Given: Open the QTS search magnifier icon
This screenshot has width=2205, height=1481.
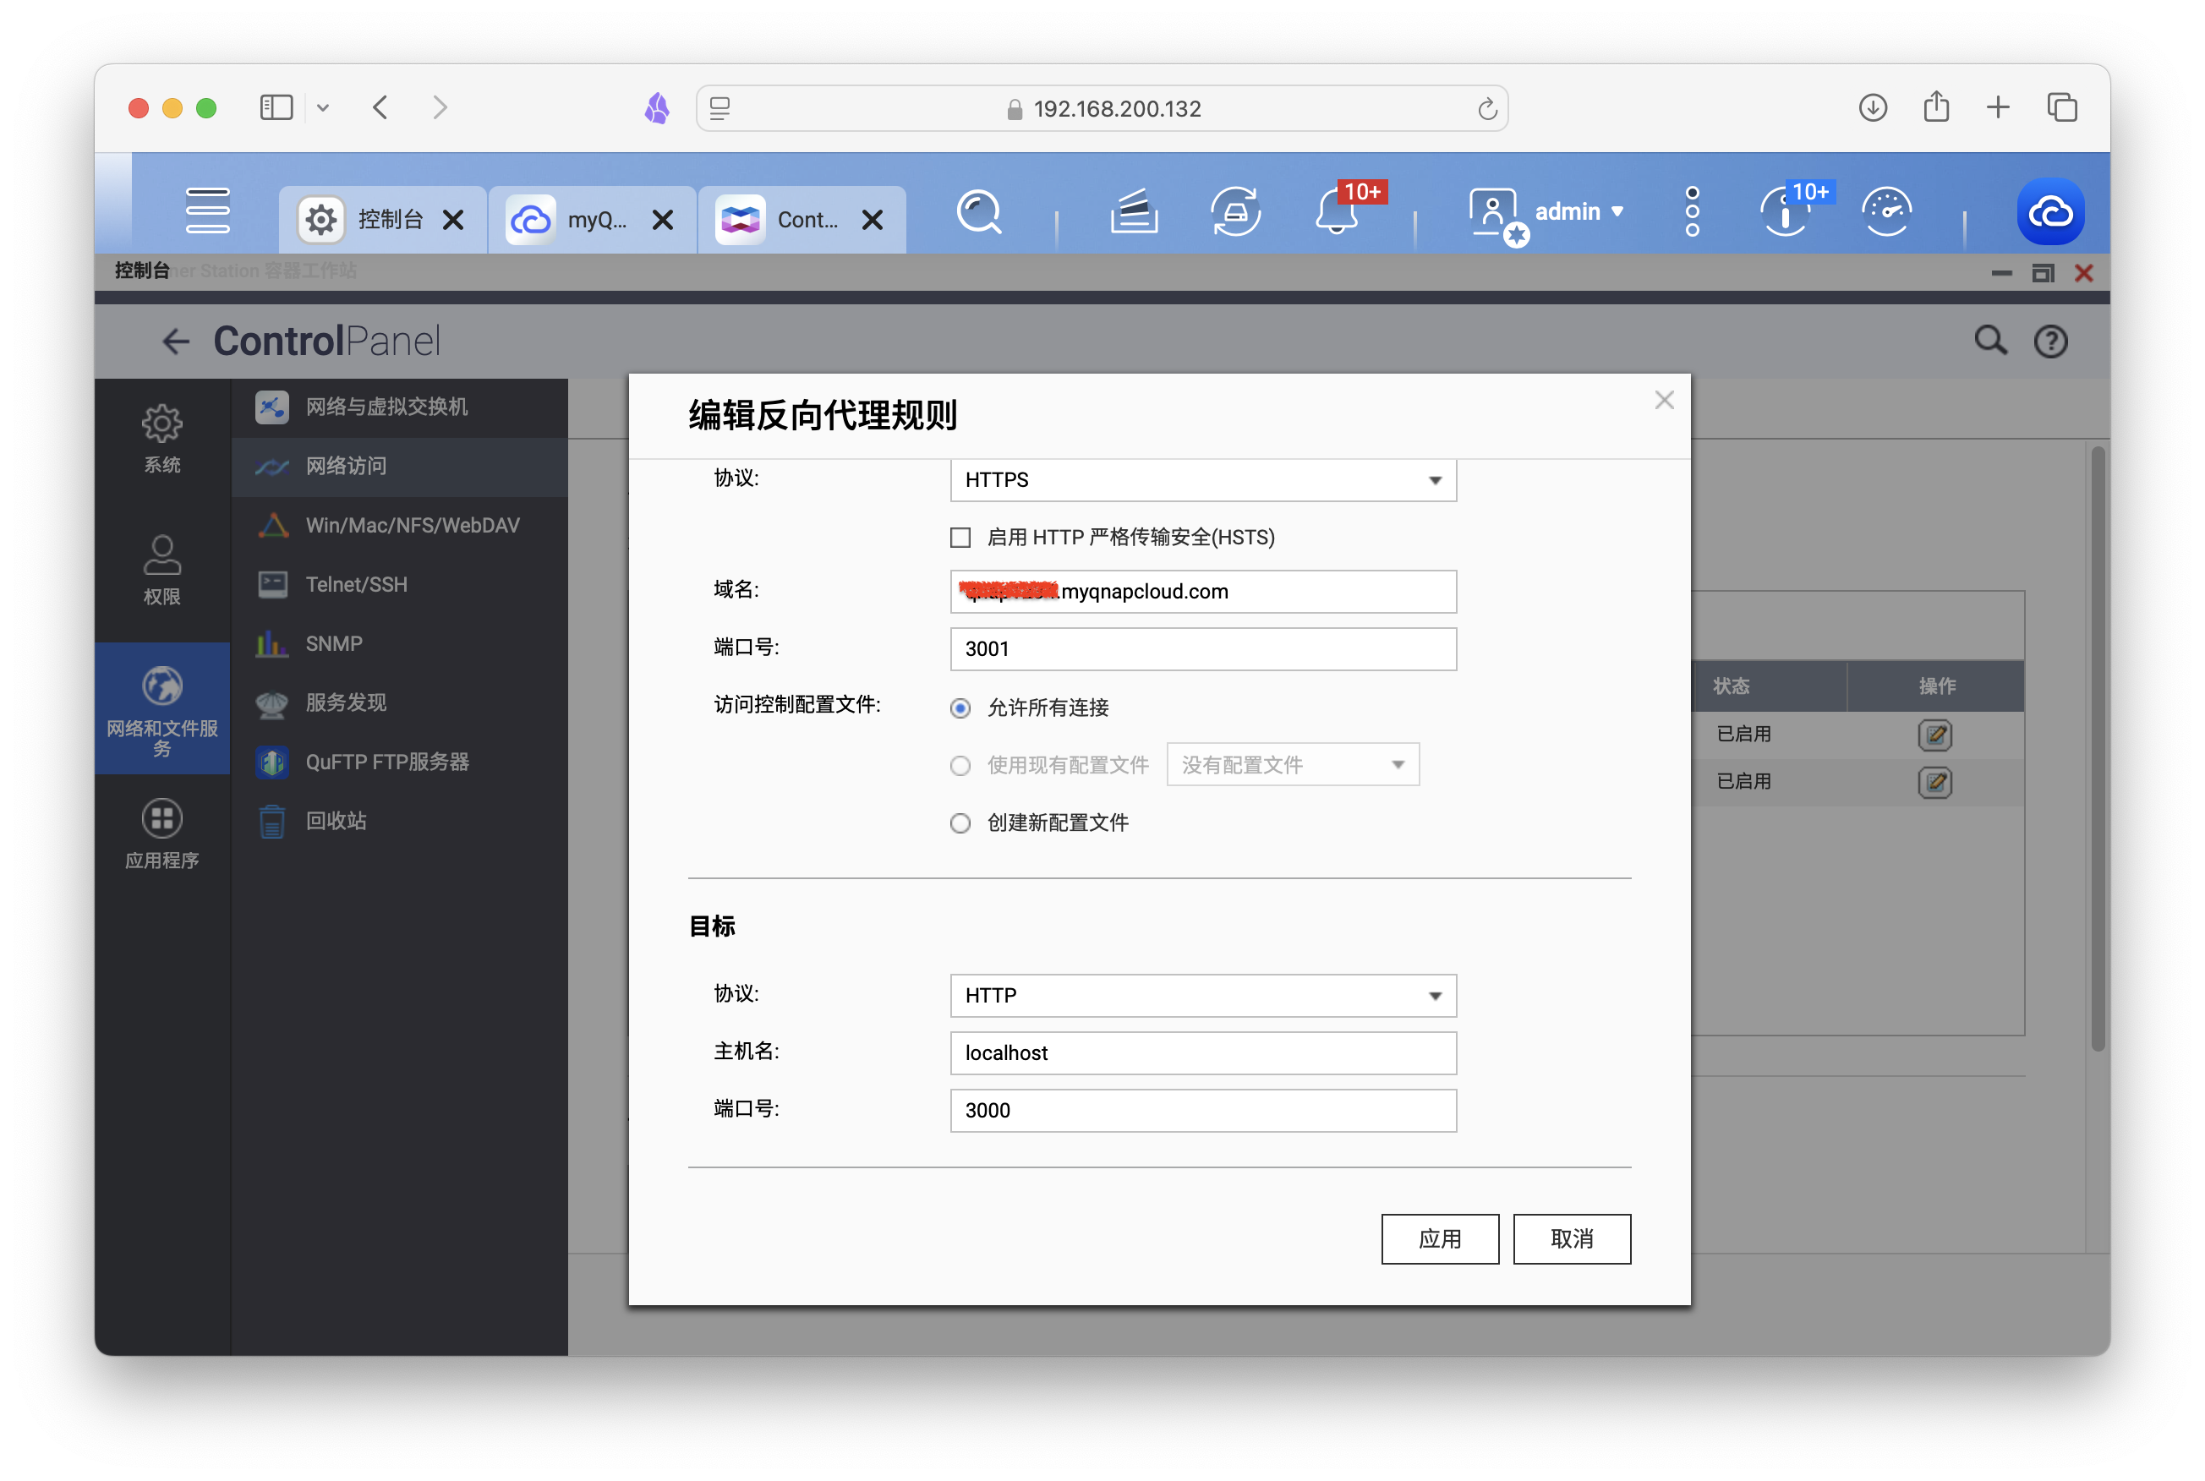Looking at the screenshot, I should [x=980, y=211].
